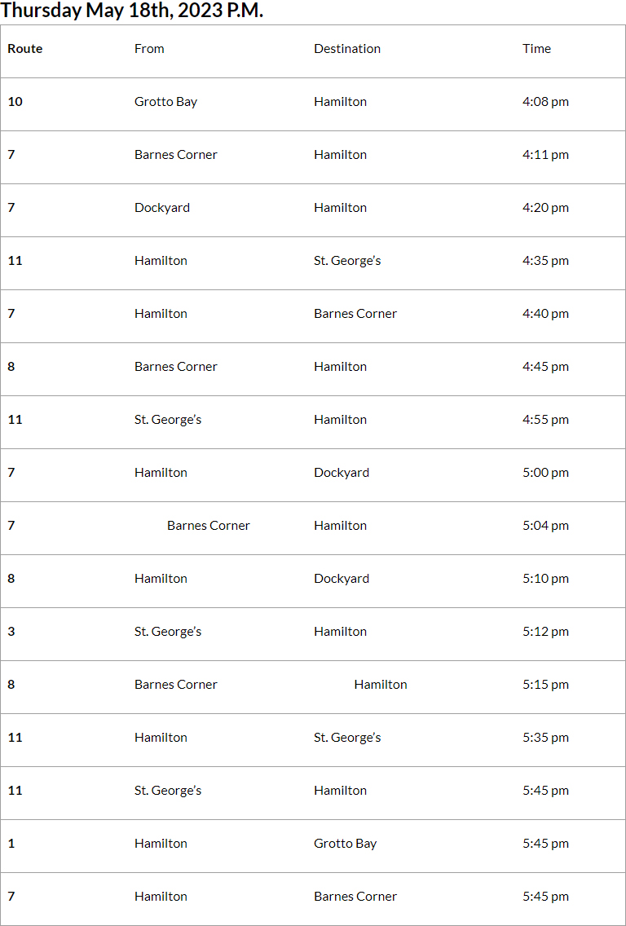Click the 4:55 pm departure time
Screen dimensions: 626x926
pyautogui.click(x=545, y=420)
